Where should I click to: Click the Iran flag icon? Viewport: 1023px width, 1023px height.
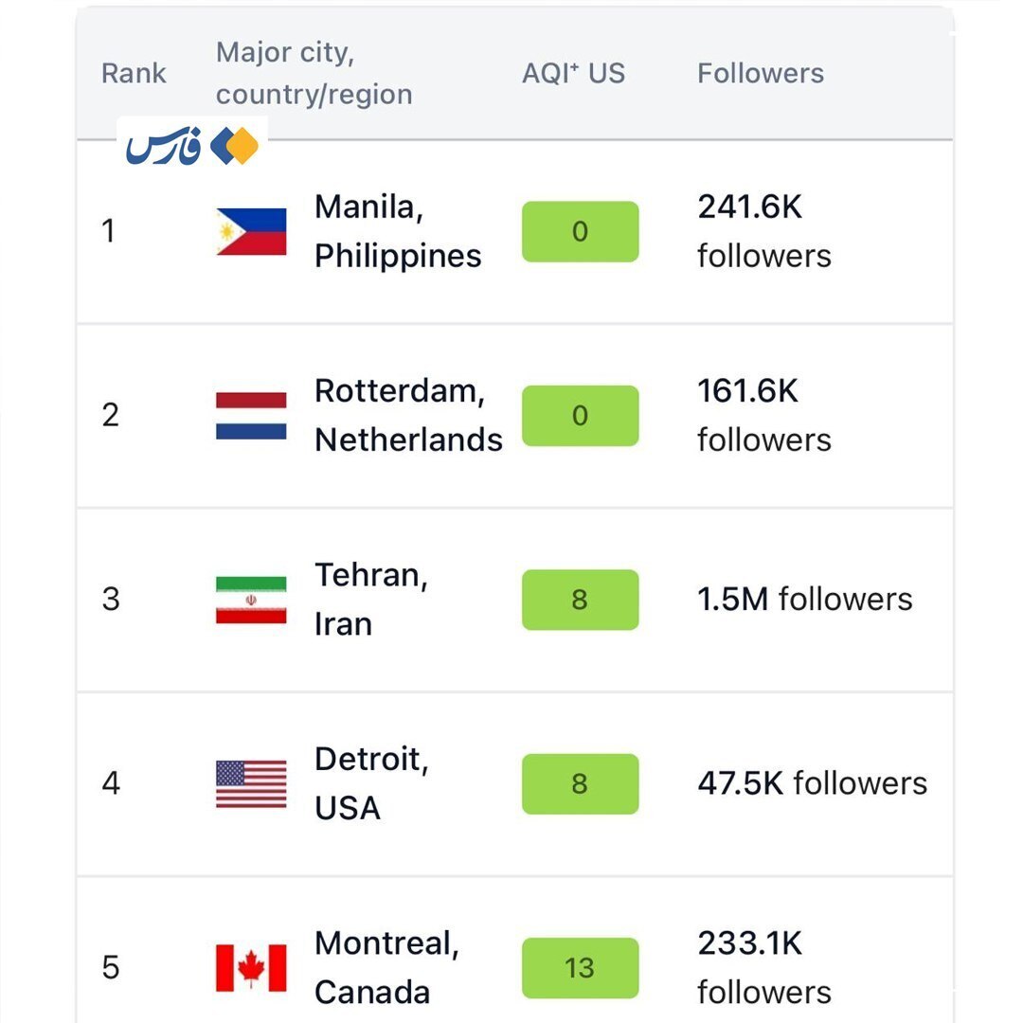251,600
